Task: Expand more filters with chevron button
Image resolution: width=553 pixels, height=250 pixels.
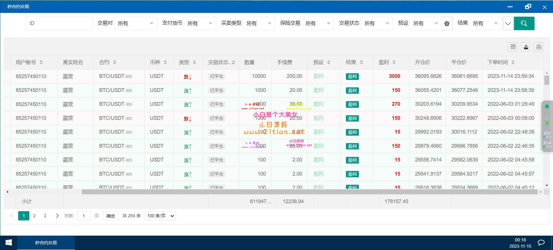Action: [x=508, y=23]
